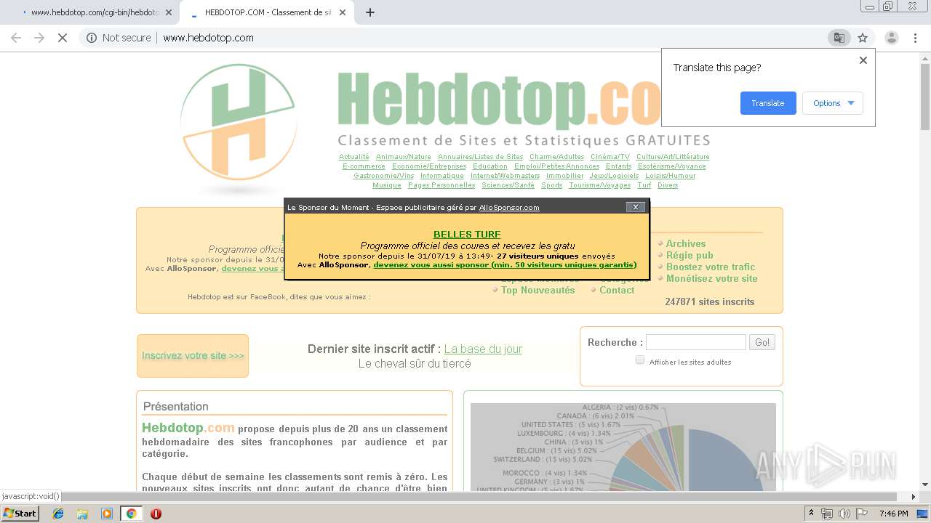Screen dimensions: 931x523
Task: Click the Google Translate icon in address bar
Action: pyautogui.click(x=839, y=38)
